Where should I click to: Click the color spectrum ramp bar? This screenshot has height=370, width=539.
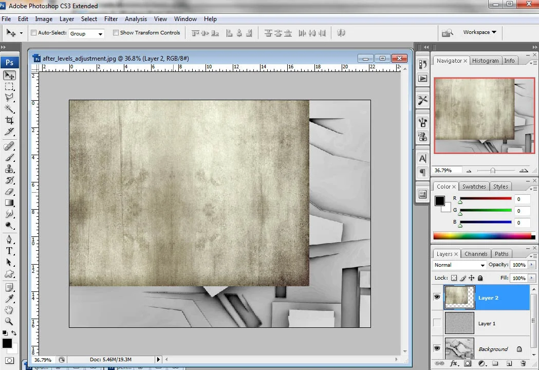click(482, 236)
